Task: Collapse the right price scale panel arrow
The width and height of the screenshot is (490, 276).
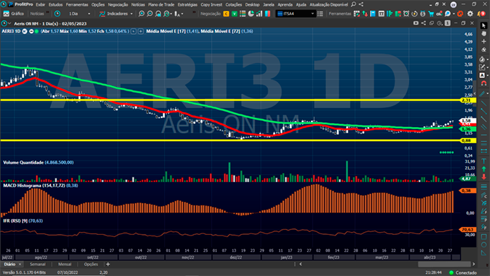Action: point(475,93)
